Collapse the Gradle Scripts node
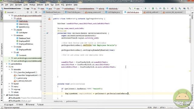 (x=4, y=95)
